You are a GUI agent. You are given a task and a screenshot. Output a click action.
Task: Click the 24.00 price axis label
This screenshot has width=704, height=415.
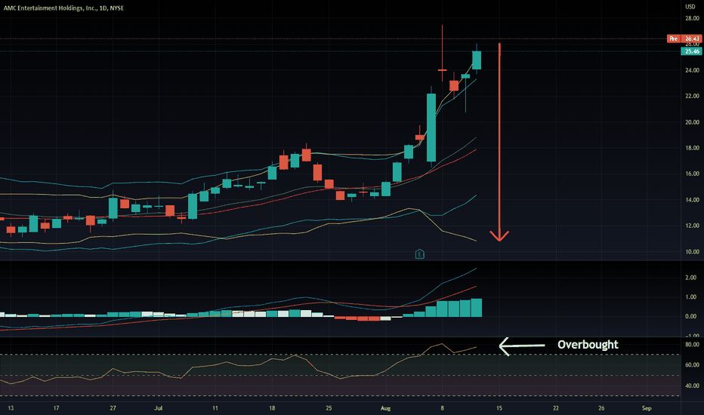692,70
